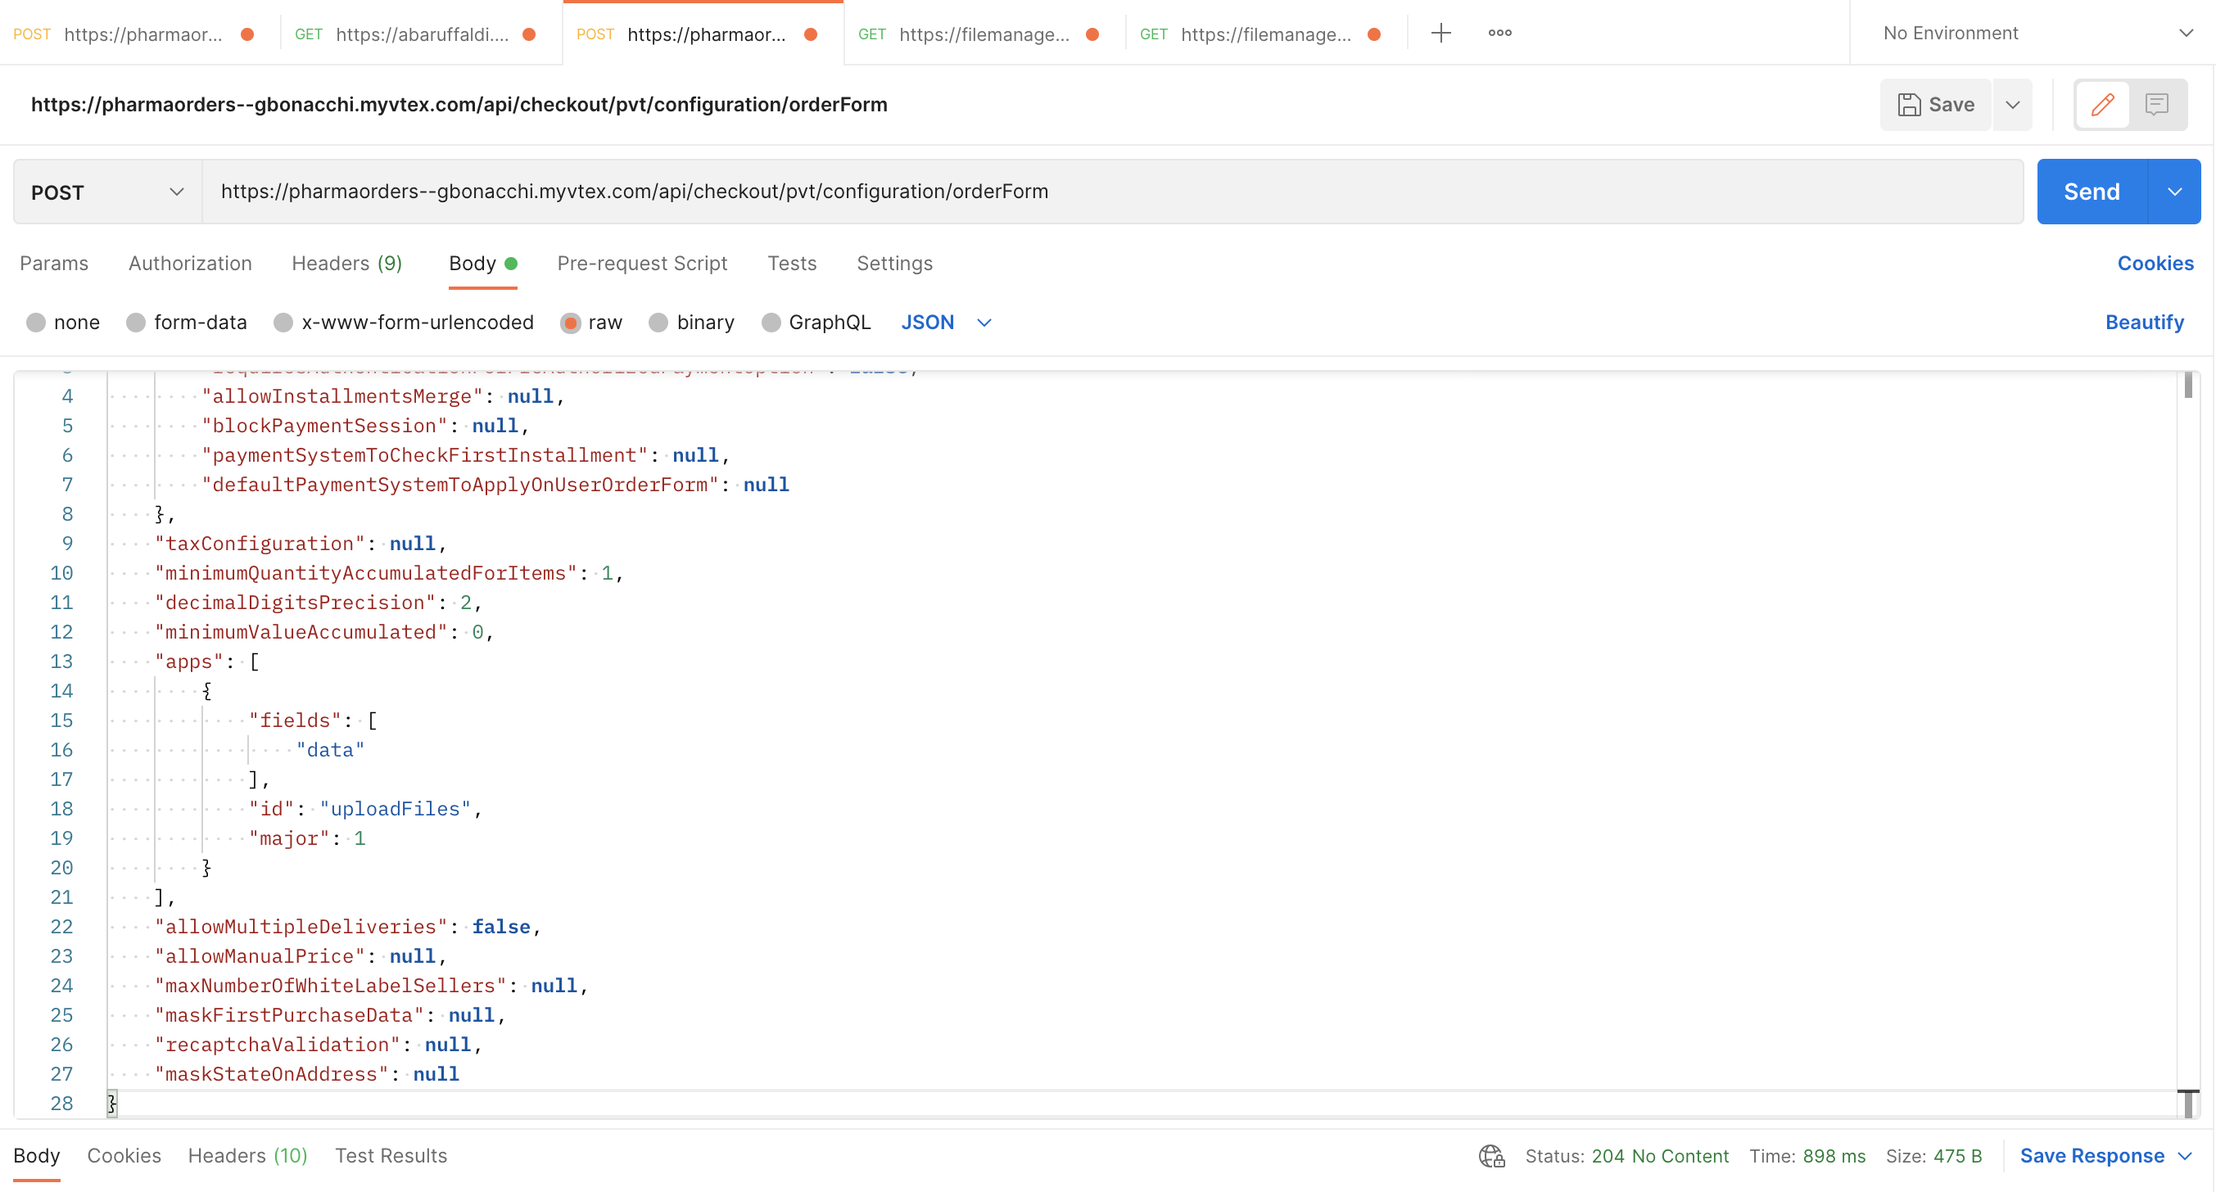
Task: Select the form-data body option
Action: (x=136, y=323)
